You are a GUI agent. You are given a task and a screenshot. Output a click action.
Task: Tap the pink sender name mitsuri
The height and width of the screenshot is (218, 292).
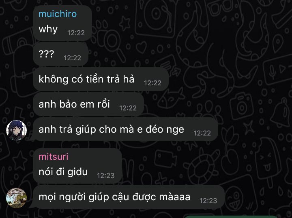click(x=54, y=157)
